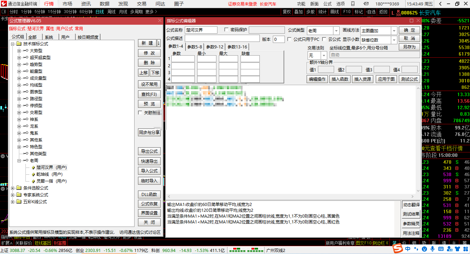Switch to the 按日期频度 tab

pyautogui.click(x=88, y=37)
